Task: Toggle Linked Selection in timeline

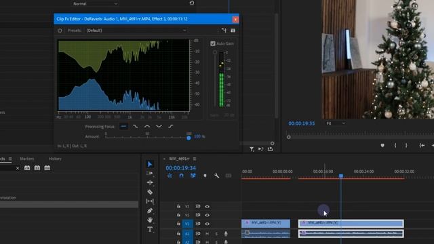Action: click(x=193, y=176)
